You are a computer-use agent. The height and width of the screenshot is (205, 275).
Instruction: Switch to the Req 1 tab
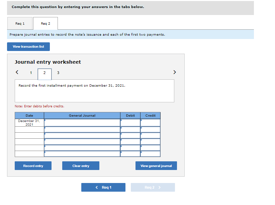point(20,23)
